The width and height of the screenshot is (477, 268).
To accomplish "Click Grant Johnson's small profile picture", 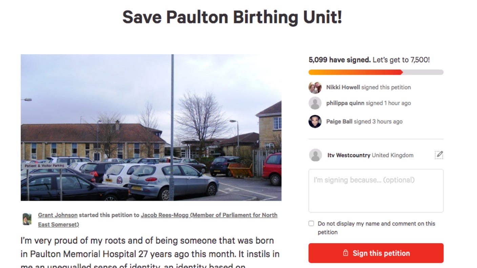I will 27,219.
